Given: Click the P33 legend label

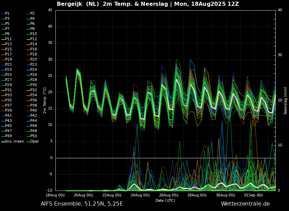Looking at the screenshot, I should tap(6, 95).
